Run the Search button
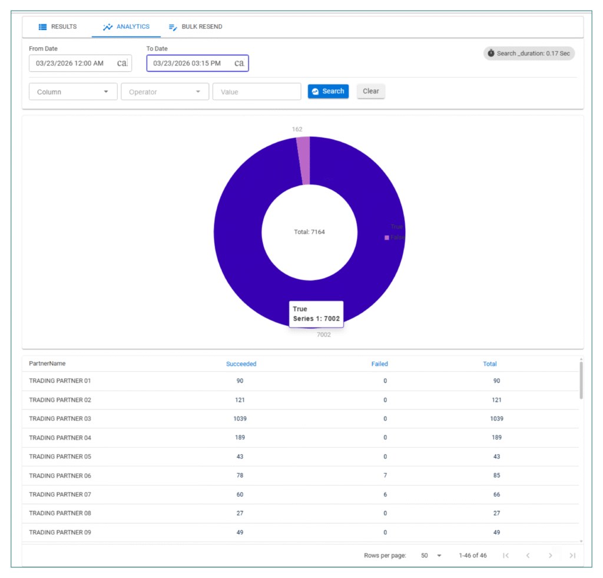This screenshot has width=603, height=578. coord(328,91)
